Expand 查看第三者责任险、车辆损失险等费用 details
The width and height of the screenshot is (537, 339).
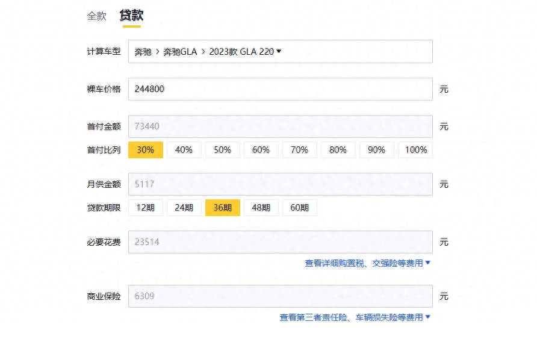pyautogui.click(x=355, y=317)
